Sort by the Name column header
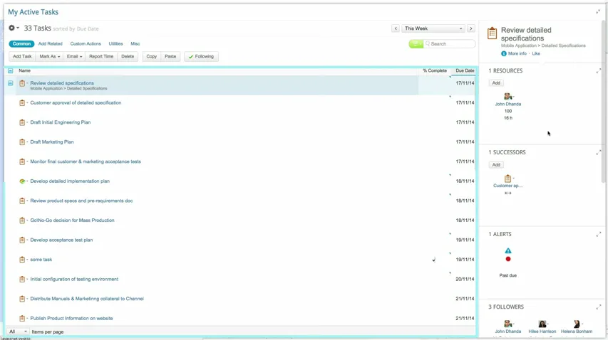Viewport: 608px width, 340px height. tap(24, 71)
